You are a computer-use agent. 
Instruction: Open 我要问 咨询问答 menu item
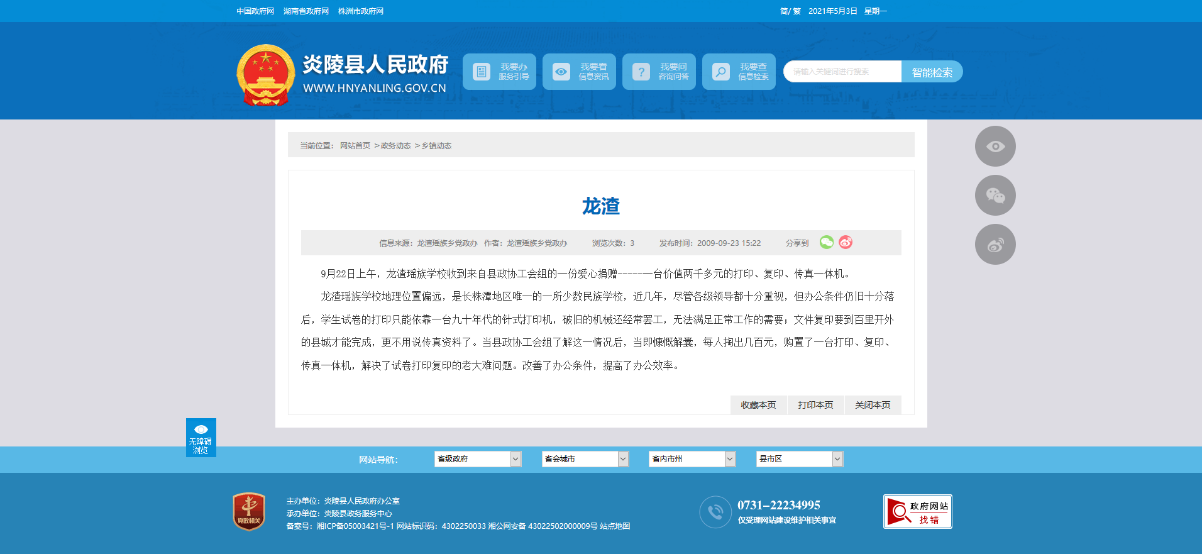coord(659,72)
